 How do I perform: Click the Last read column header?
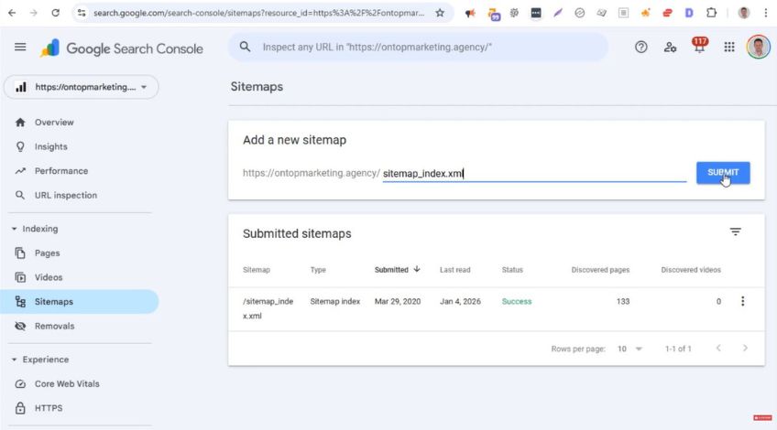pos(454,270)
